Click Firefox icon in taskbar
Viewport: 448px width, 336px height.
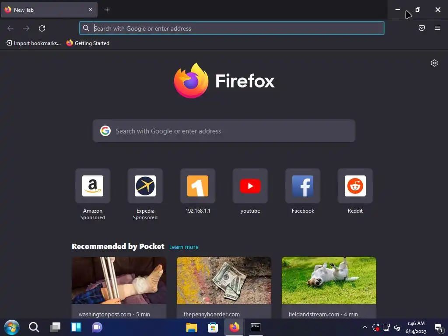pos(234,327)
